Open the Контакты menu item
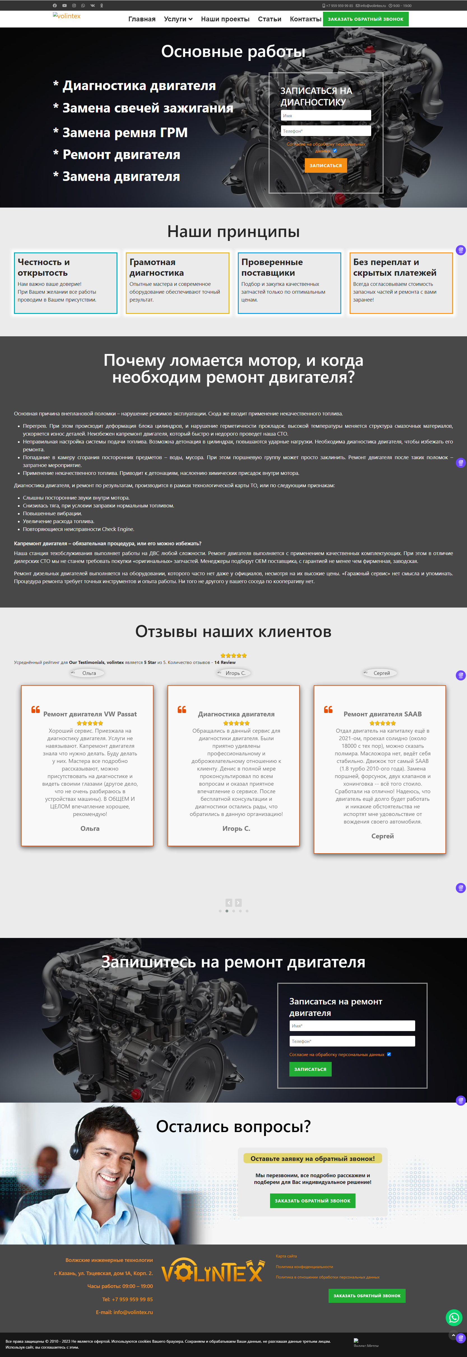The width and height of the screenshot is (467, 1357). pos(306,19)
